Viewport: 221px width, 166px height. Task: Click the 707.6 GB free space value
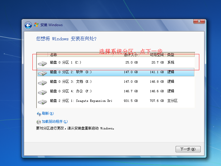(x=157, y=101)
